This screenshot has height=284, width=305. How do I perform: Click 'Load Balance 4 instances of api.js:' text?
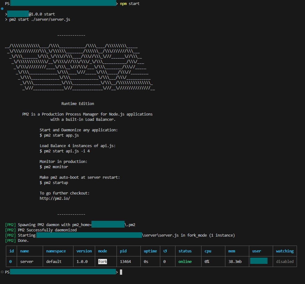point(77,146)
